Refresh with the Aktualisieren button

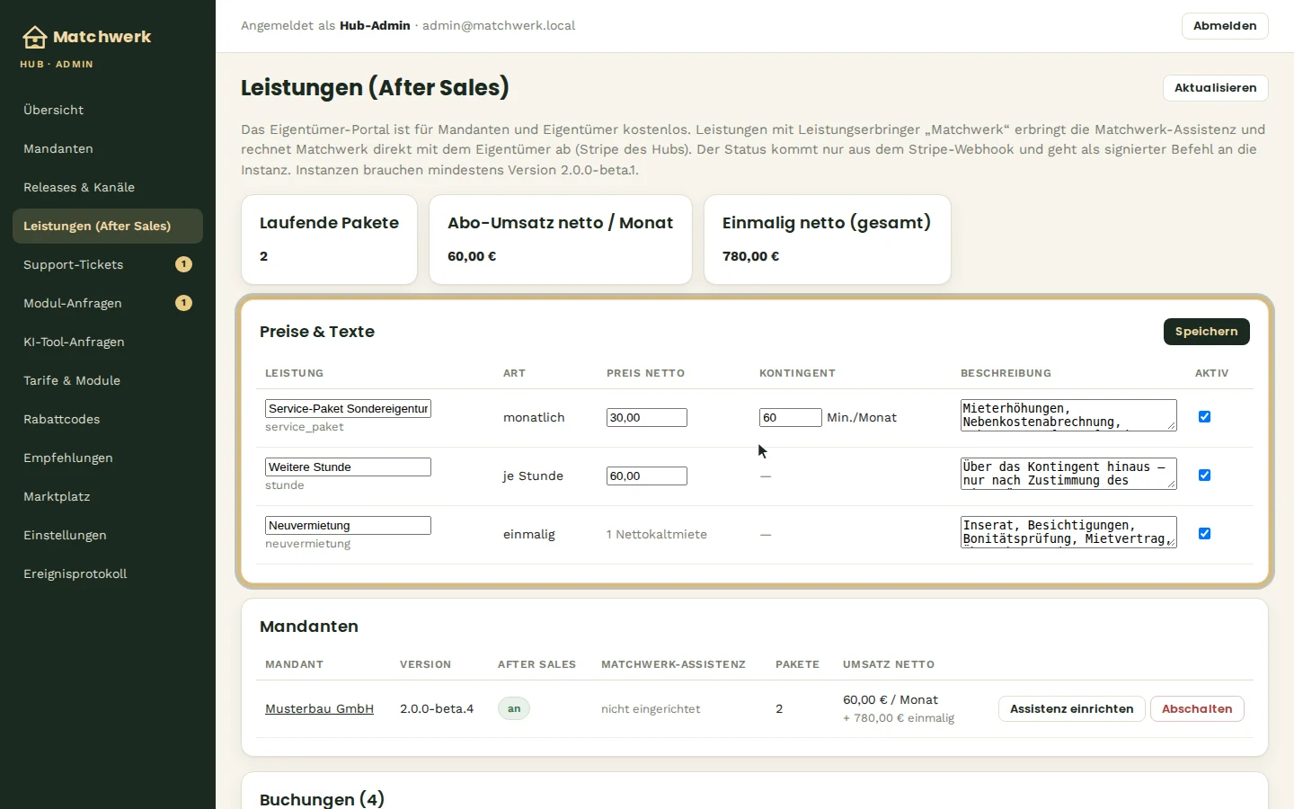tap(1215, 88)
